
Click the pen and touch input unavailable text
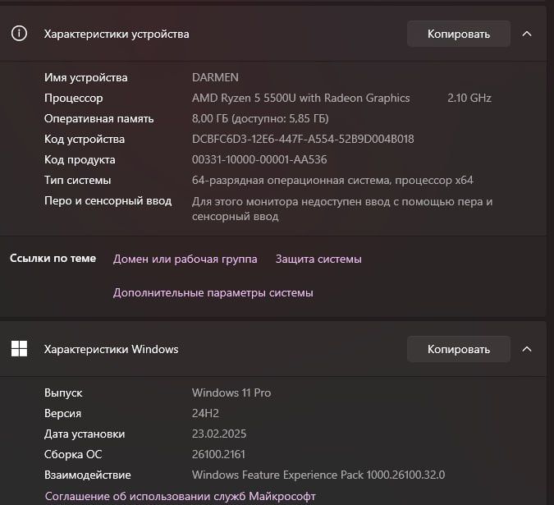[342, 209]
